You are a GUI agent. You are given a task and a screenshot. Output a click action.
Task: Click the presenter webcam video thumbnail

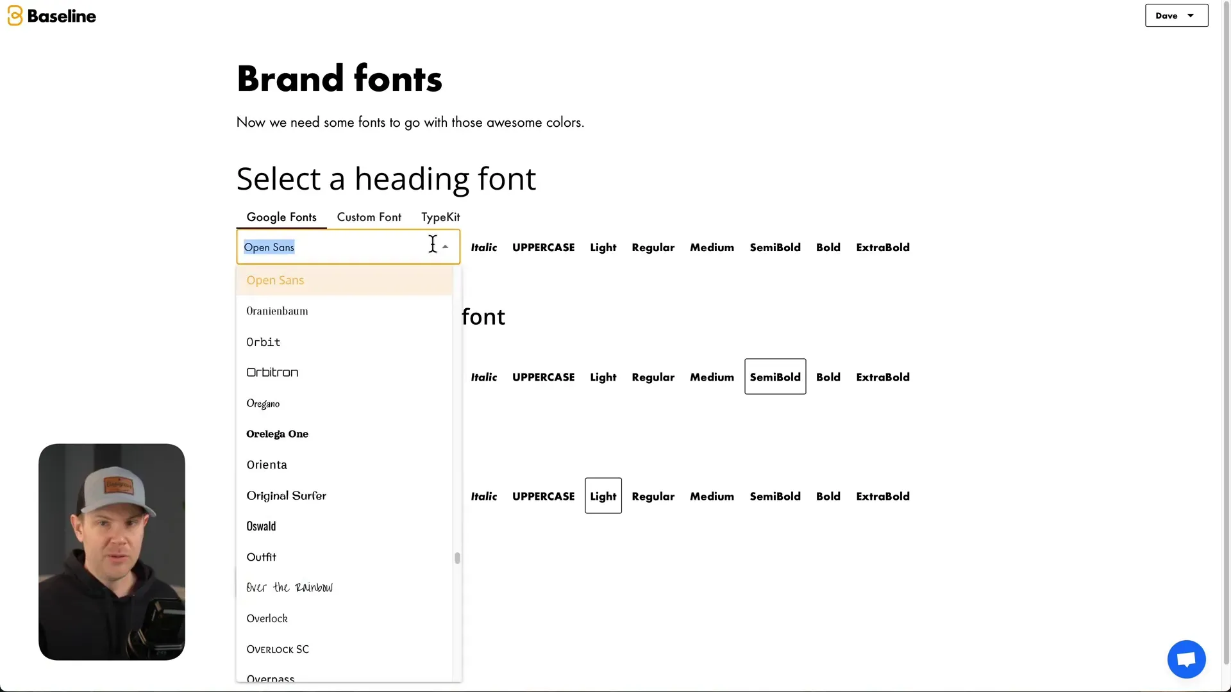click(112, 552)
